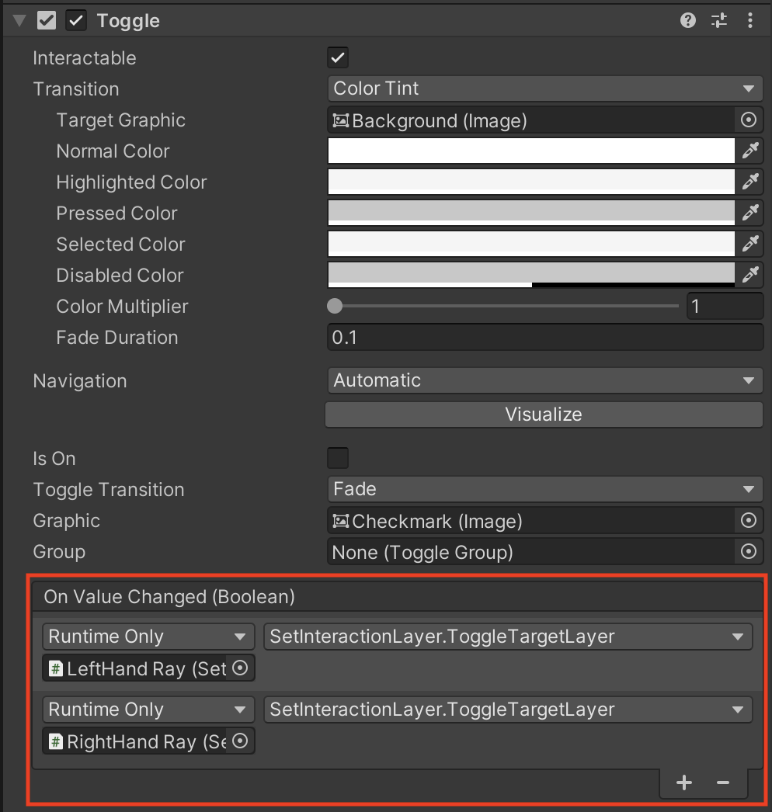Enable the Is On checkbox
This screenshot has height=812, width=772.
tap(338, 458)
